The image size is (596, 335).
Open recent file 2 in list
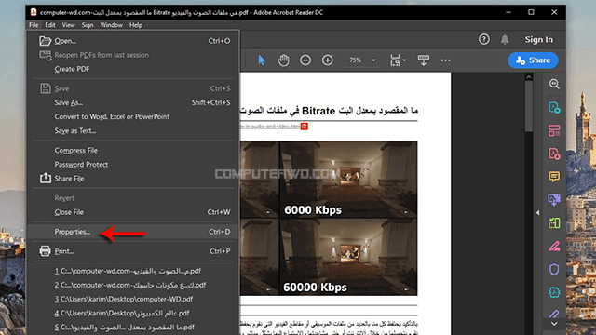[133, 285]
